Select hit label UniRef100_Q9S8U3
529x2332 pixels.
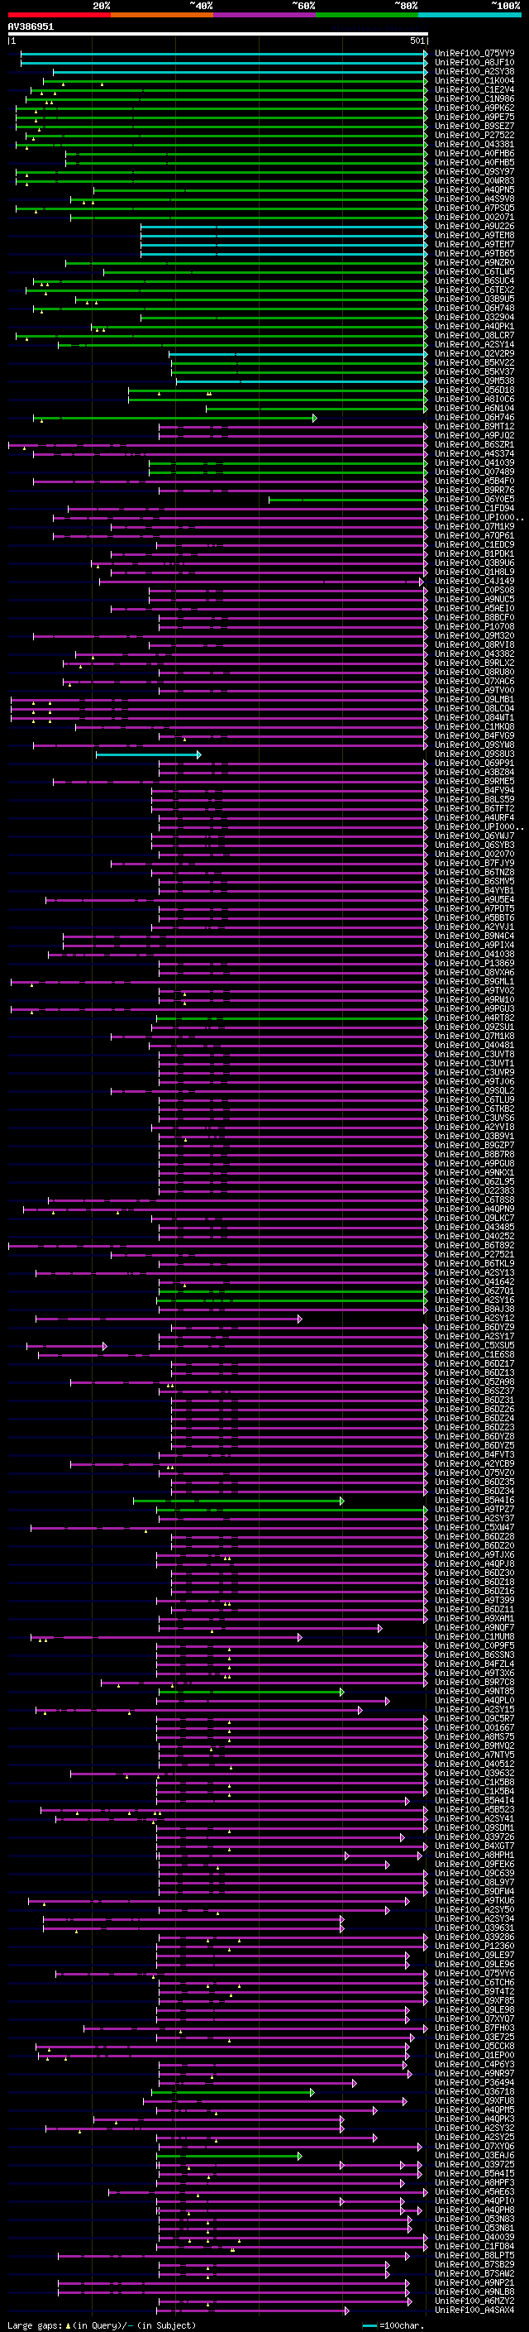coord(474,754)
